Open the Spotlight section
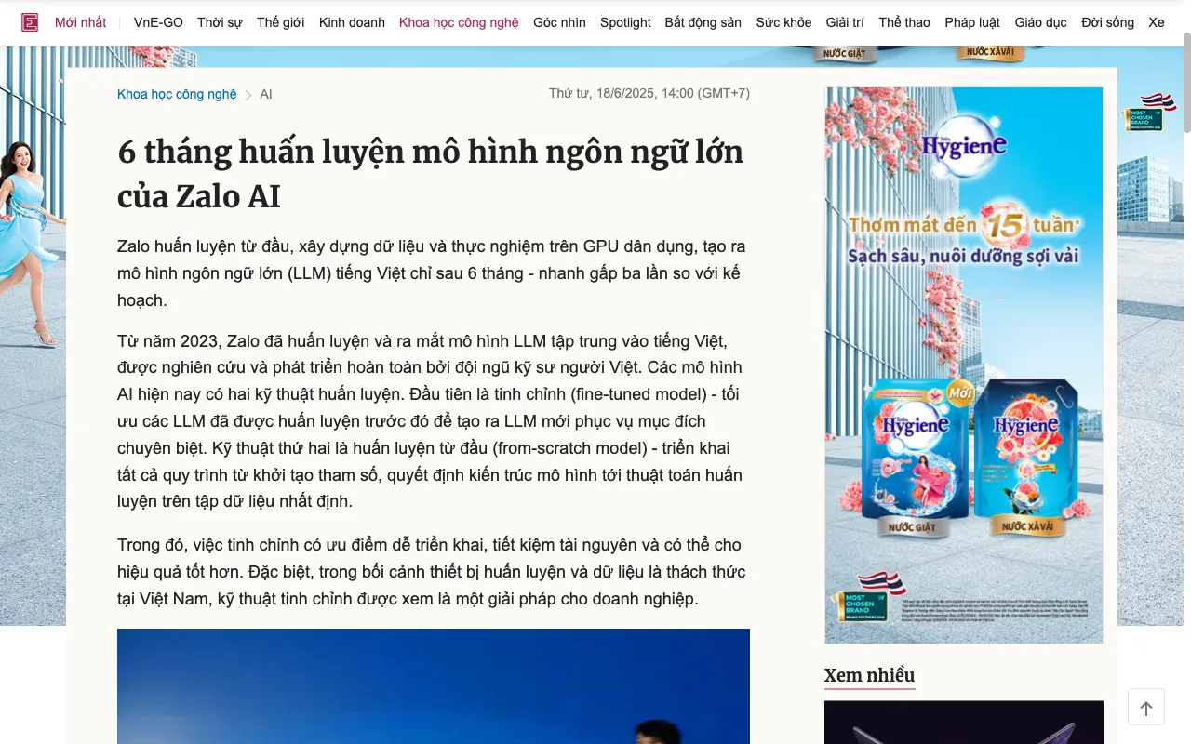The image size is (1191, 744). (625, 22)
